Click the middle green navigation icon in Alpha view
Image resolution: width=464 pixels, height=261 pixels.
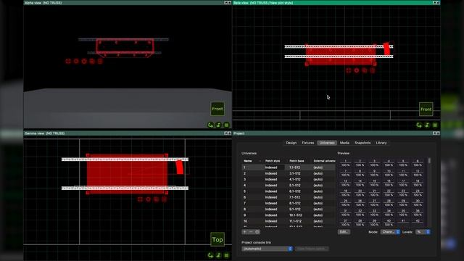click(218, 125)
